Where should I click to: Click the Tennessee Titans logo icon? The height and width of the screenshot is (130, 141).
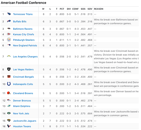(x=9, y=14)
